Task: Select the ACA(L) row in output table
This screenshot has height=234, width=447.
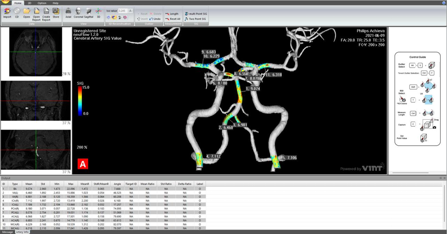Action: (x=103, y=216)
